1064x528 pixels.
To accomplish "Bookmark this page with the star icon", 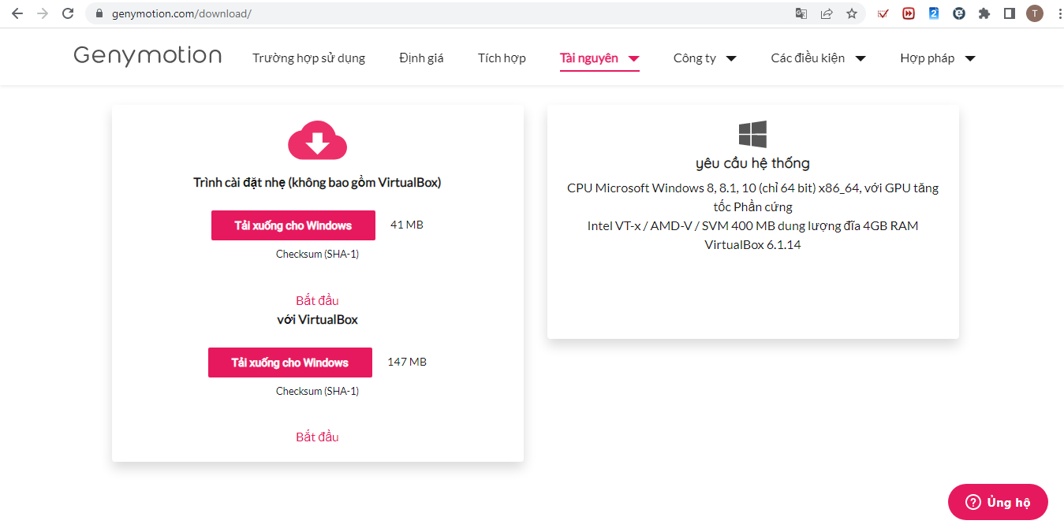I will click(x=852, y=13).
